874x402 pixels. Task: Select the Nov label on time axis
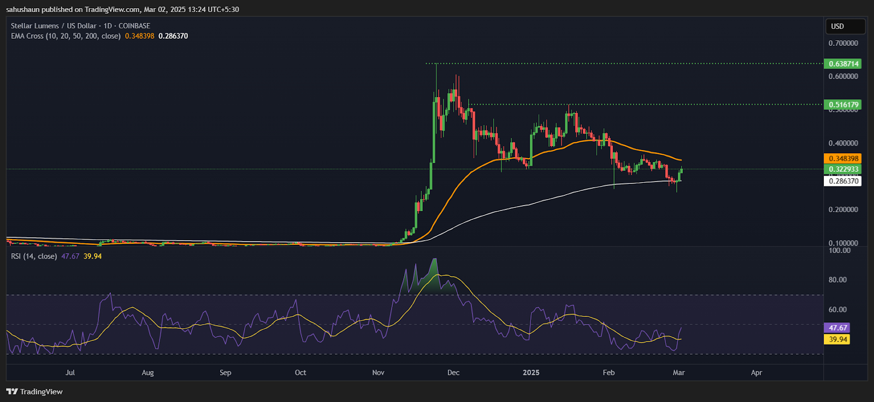pyautogui.click(x=378, y=373)
